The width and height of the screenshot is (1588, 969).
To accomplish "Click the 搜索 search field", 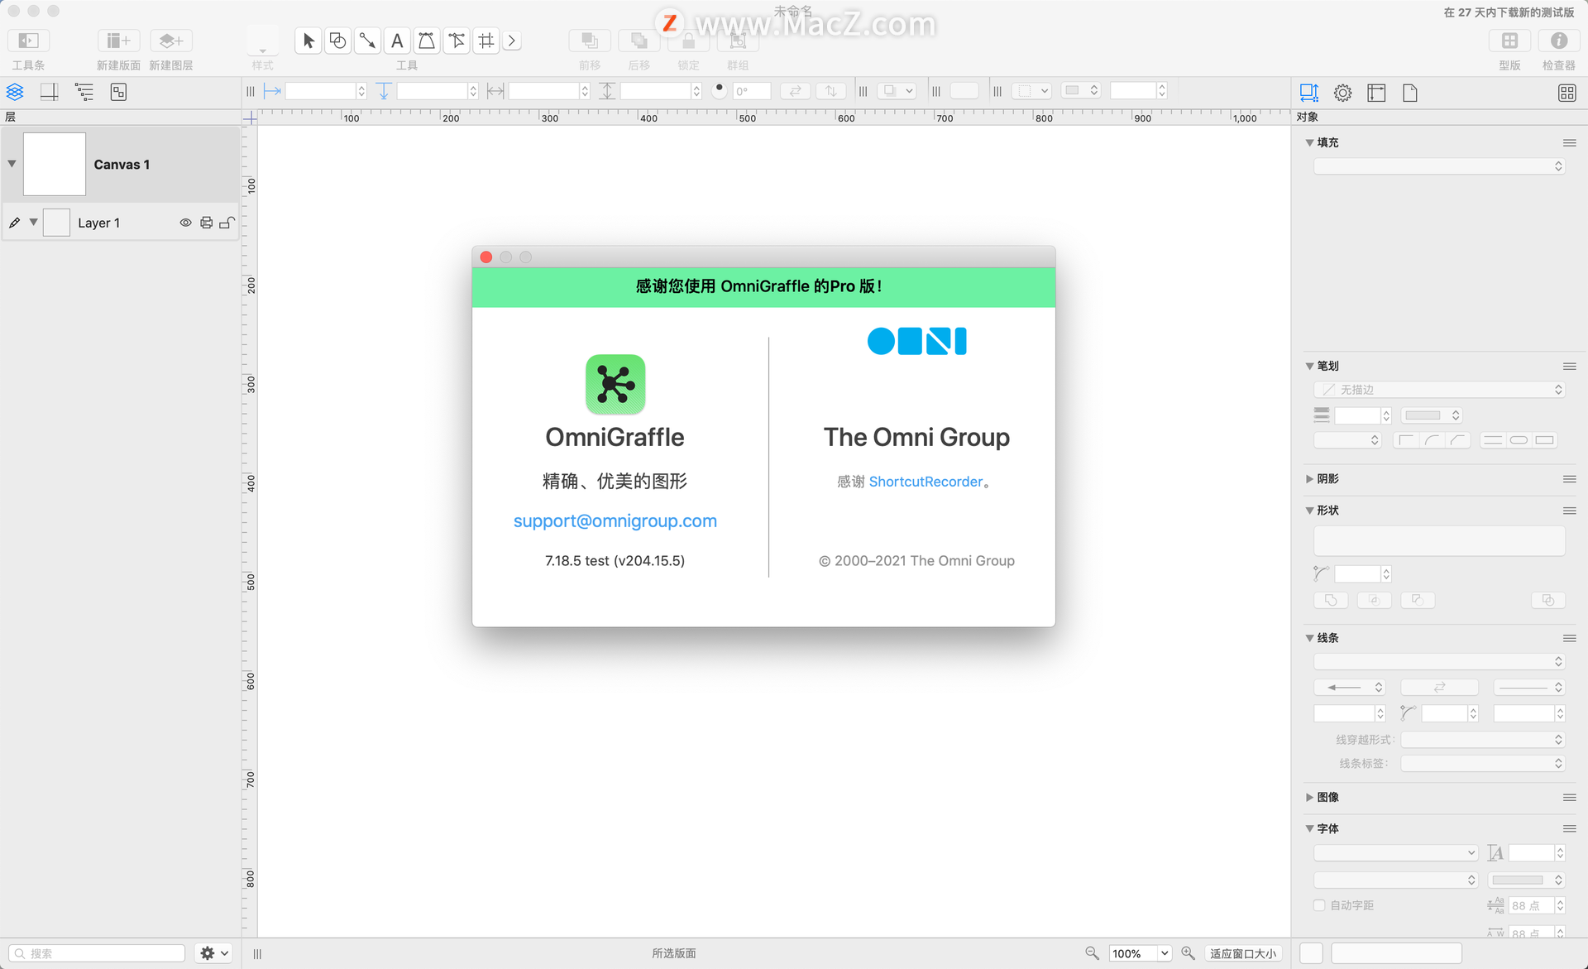I will 97,953.
